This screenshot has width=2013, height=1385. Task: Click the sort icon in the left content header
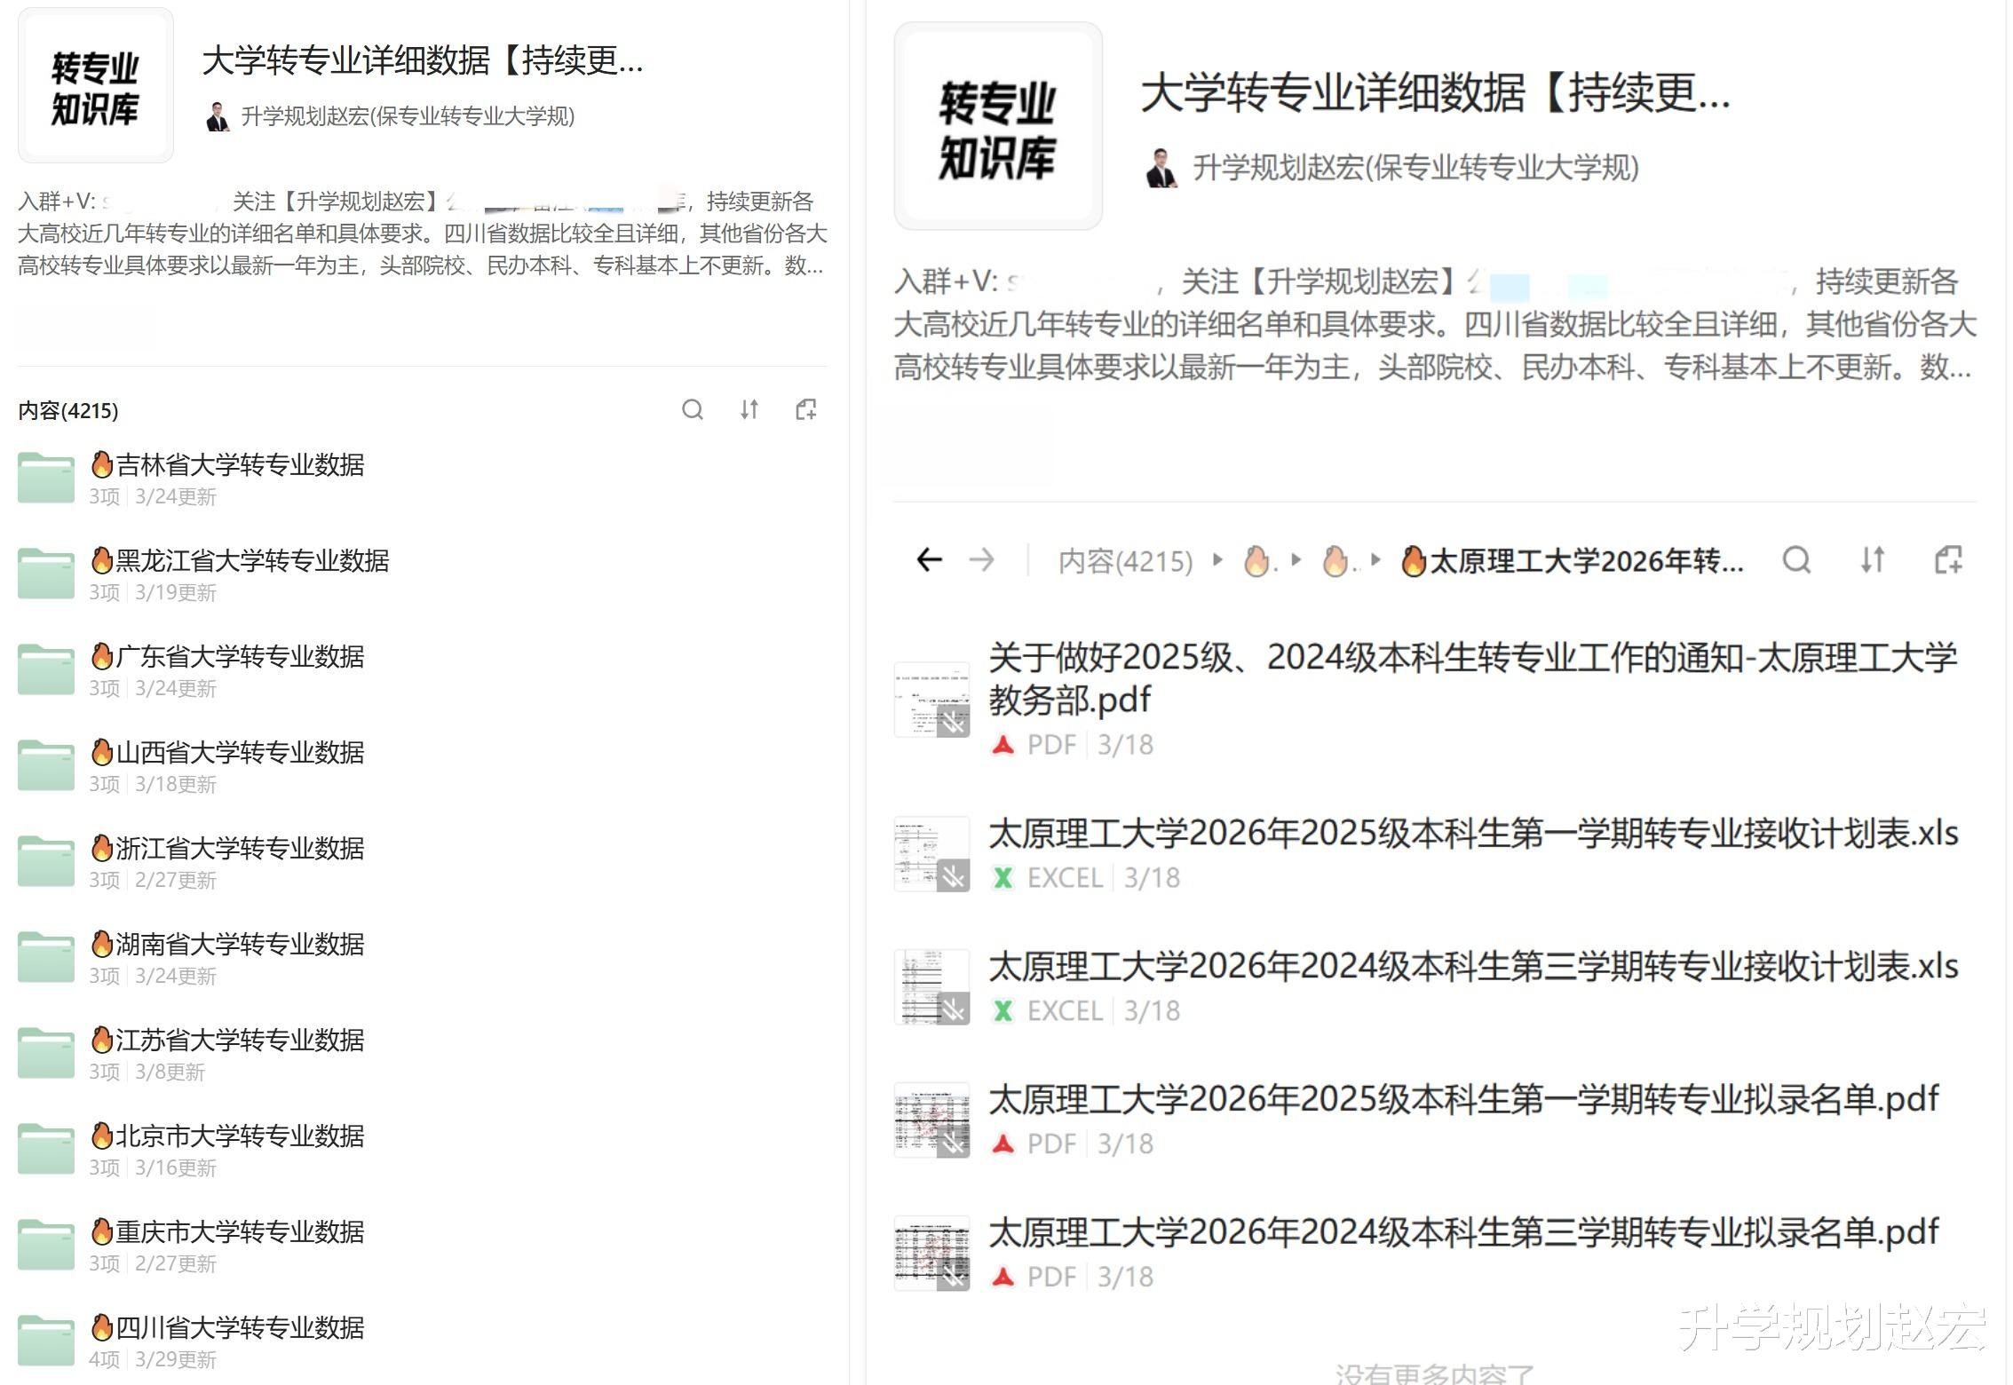tap(749, 409)
